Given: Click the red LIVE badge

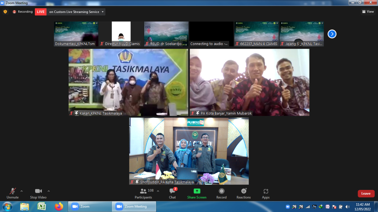Looking at the screenshot, I should [41, 12].
